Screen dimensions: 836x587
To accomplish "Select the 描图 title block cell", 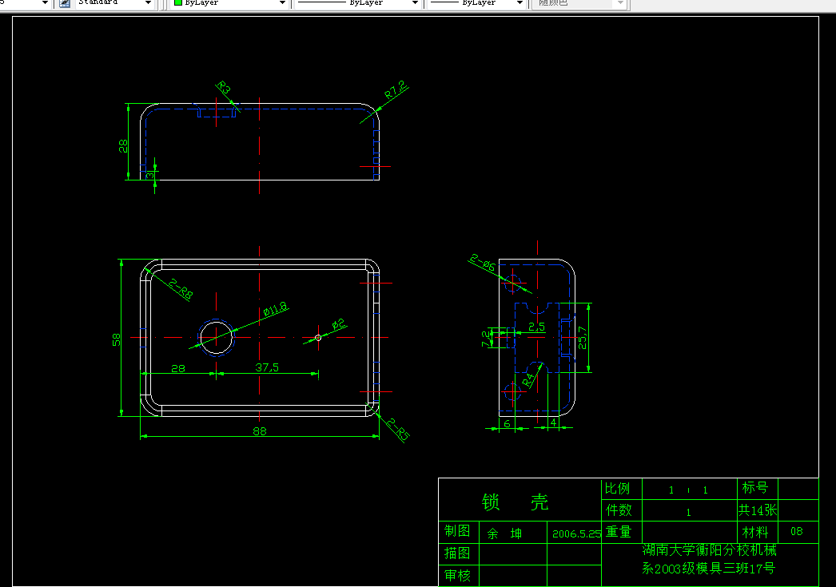I will tap(457, 553).
